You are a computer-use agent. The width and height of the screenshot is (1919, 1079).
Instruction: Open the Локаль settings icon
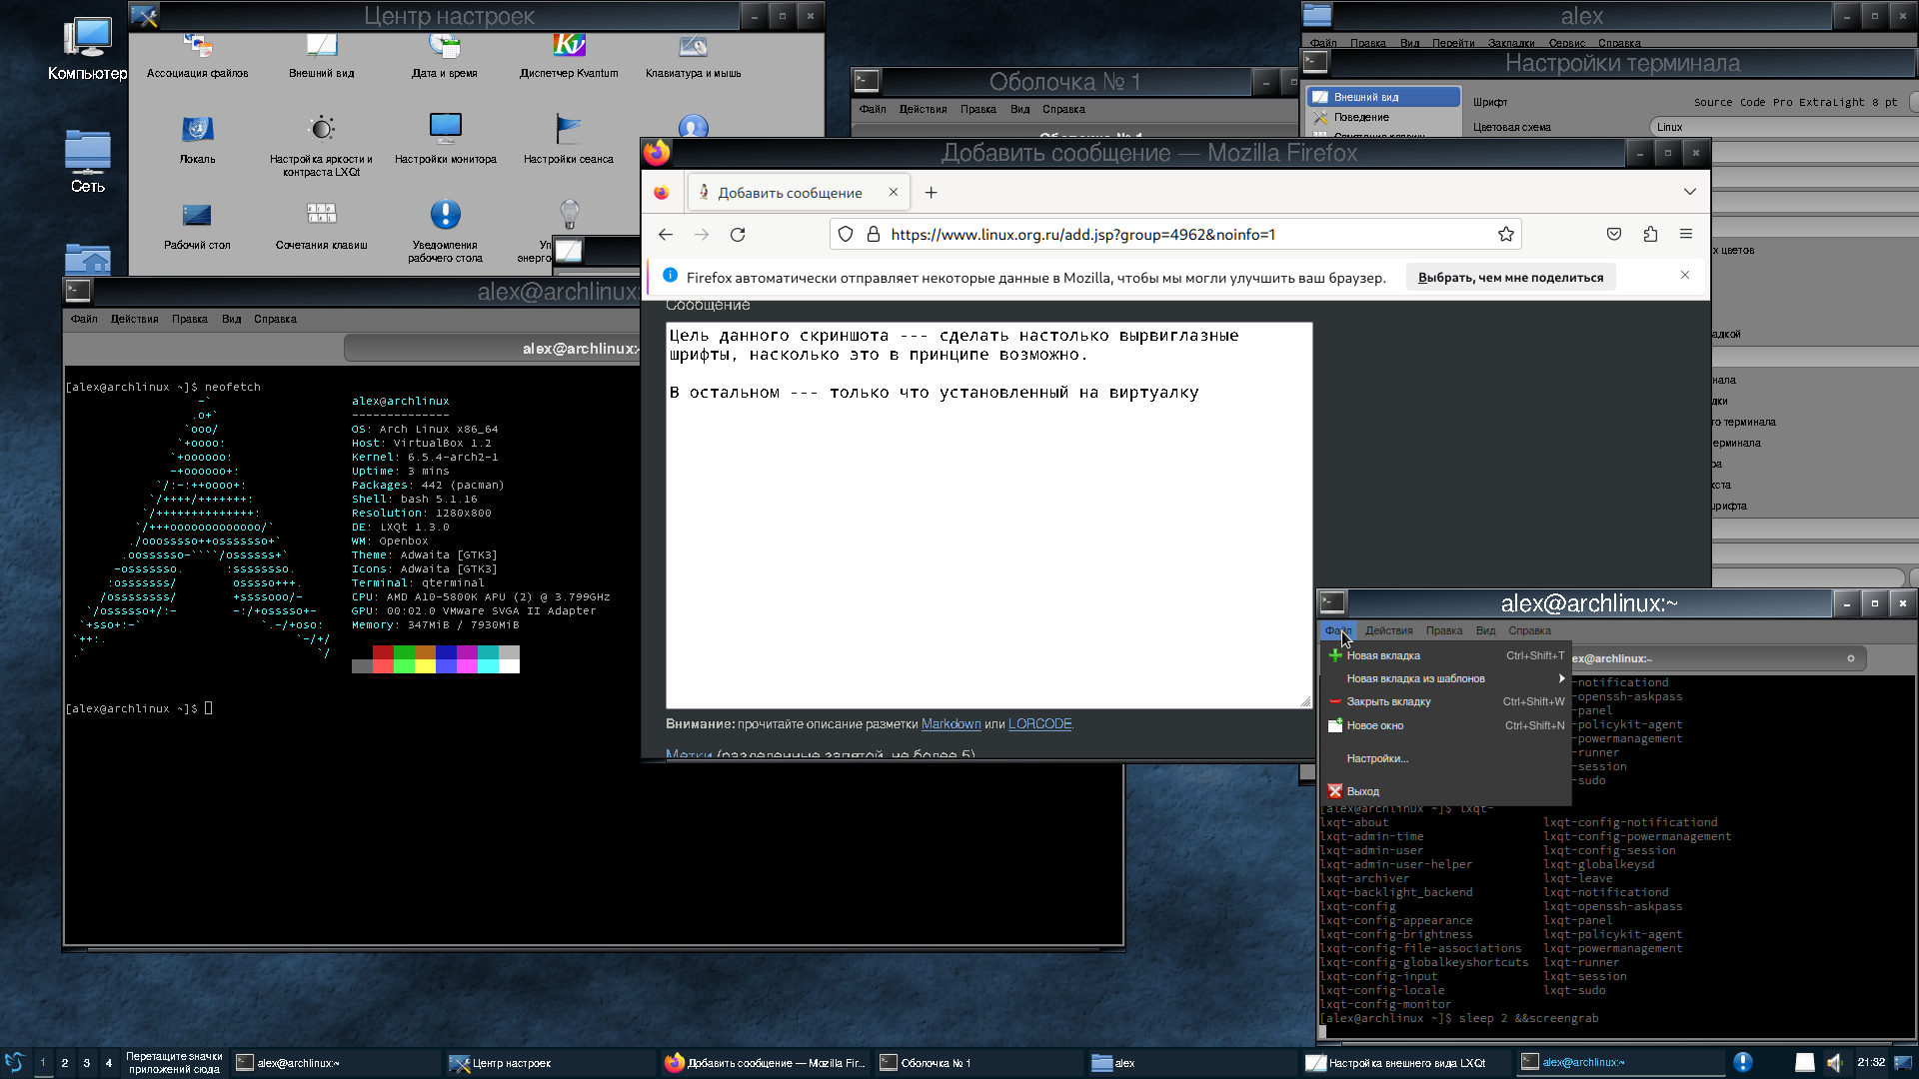[197, 140]
